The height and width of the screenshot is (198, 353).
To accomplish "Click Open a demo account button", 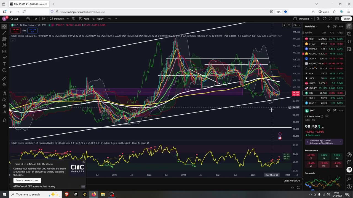I will pos(27,180).
